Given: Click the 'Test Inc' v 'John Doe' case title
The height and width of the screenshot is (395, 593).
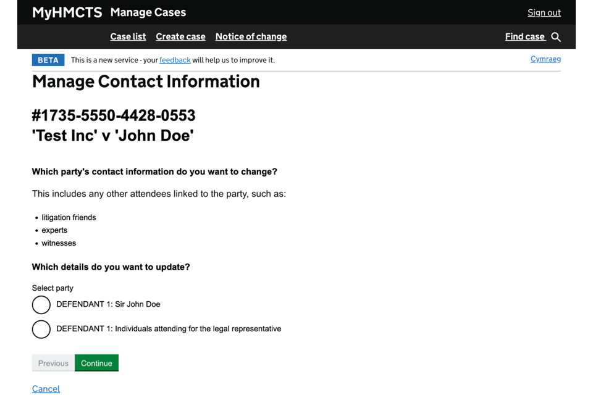Looking at the screenshot, I should 112,135.
